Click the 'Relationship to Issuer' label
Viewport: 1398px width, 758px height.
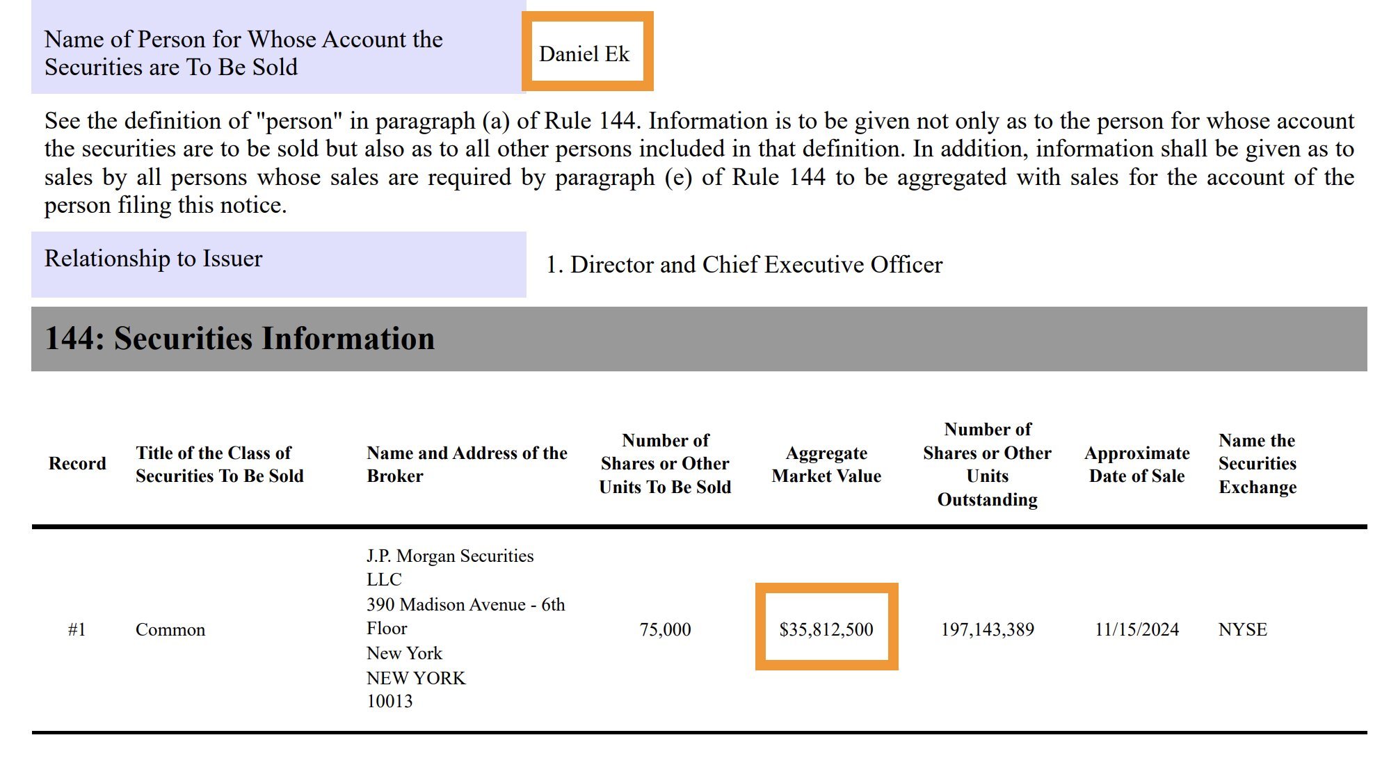(x=154, y=259)
